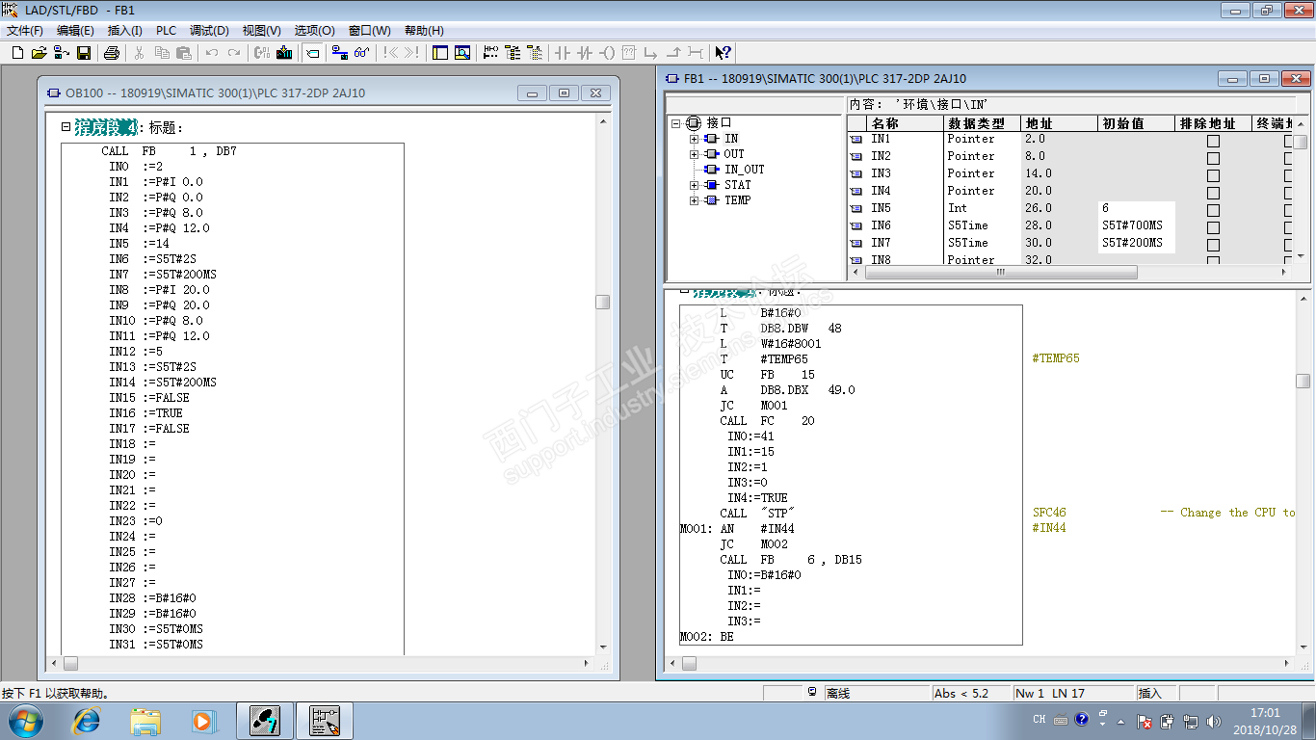Click the Cut scissors icon
The height and width of the screenshot is (740, 1316).
point(140,53)
